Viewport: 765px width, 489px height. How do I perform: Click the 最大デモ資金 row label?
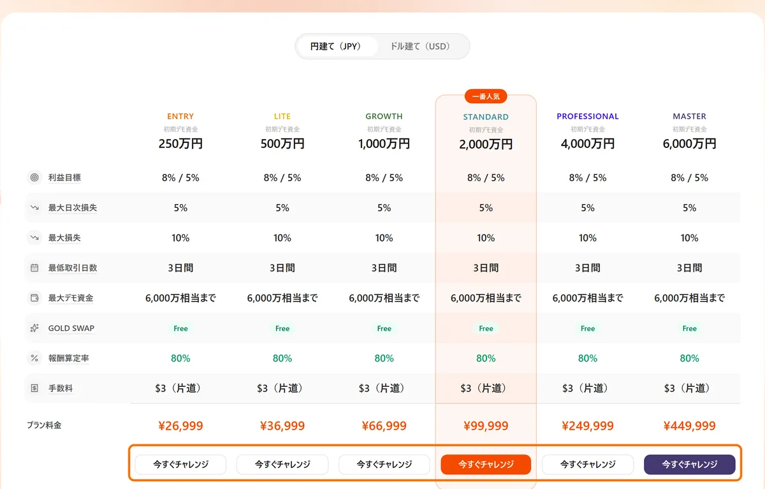pos(71,298)
